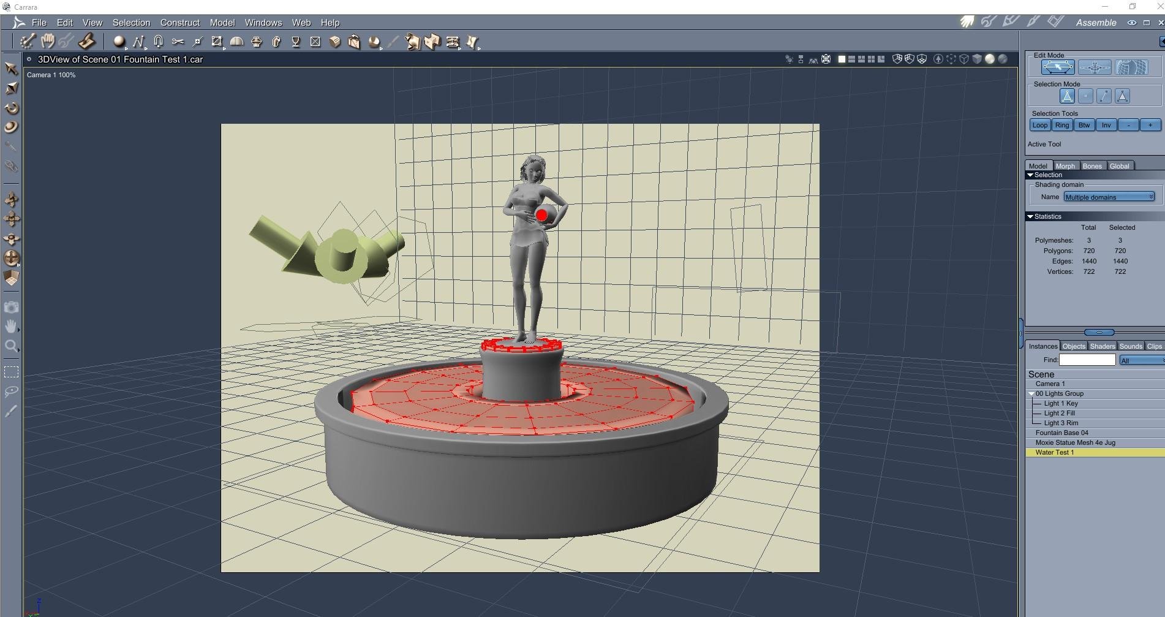Open the Render room film icon
This screenshot has height=617, width=1165.
click(x=1055, y=22)
